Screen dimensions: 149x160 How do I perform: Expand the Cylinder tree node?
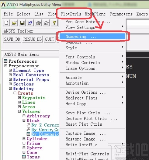click(x=24, y=138)
